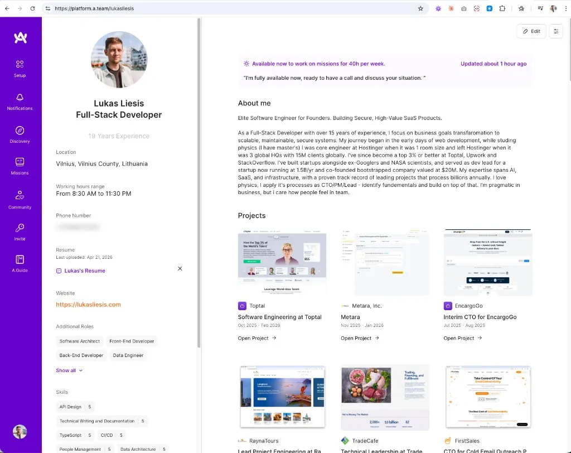Click camera extension icon in toolbar
The image size is (571, 453).
tap(463, 8)
